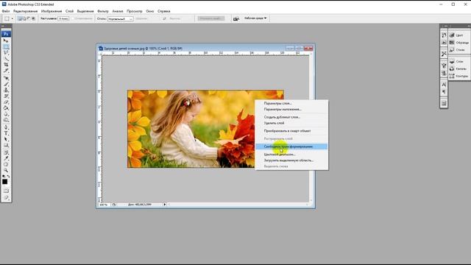471x265 pixels.
Task: Select the Move tool
Action: [6, 40]
